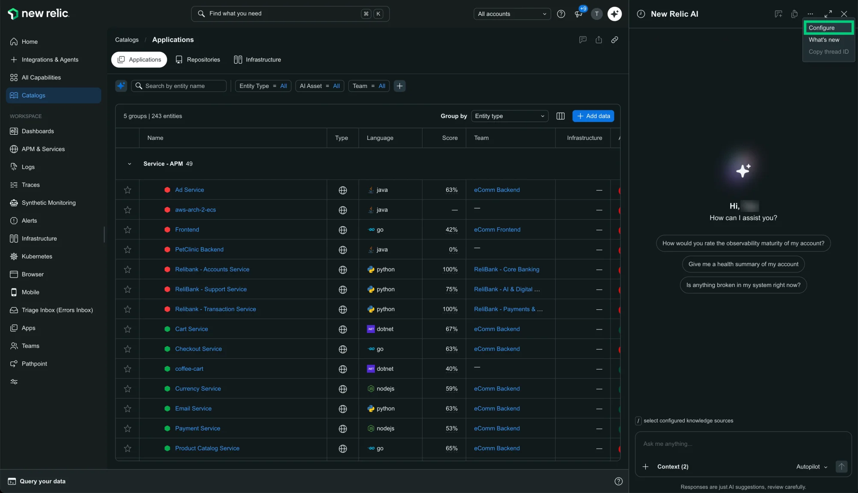This screenshot has height=493, width=858.
Task: Open the Entity Type filter
Action: coord(263,86)
